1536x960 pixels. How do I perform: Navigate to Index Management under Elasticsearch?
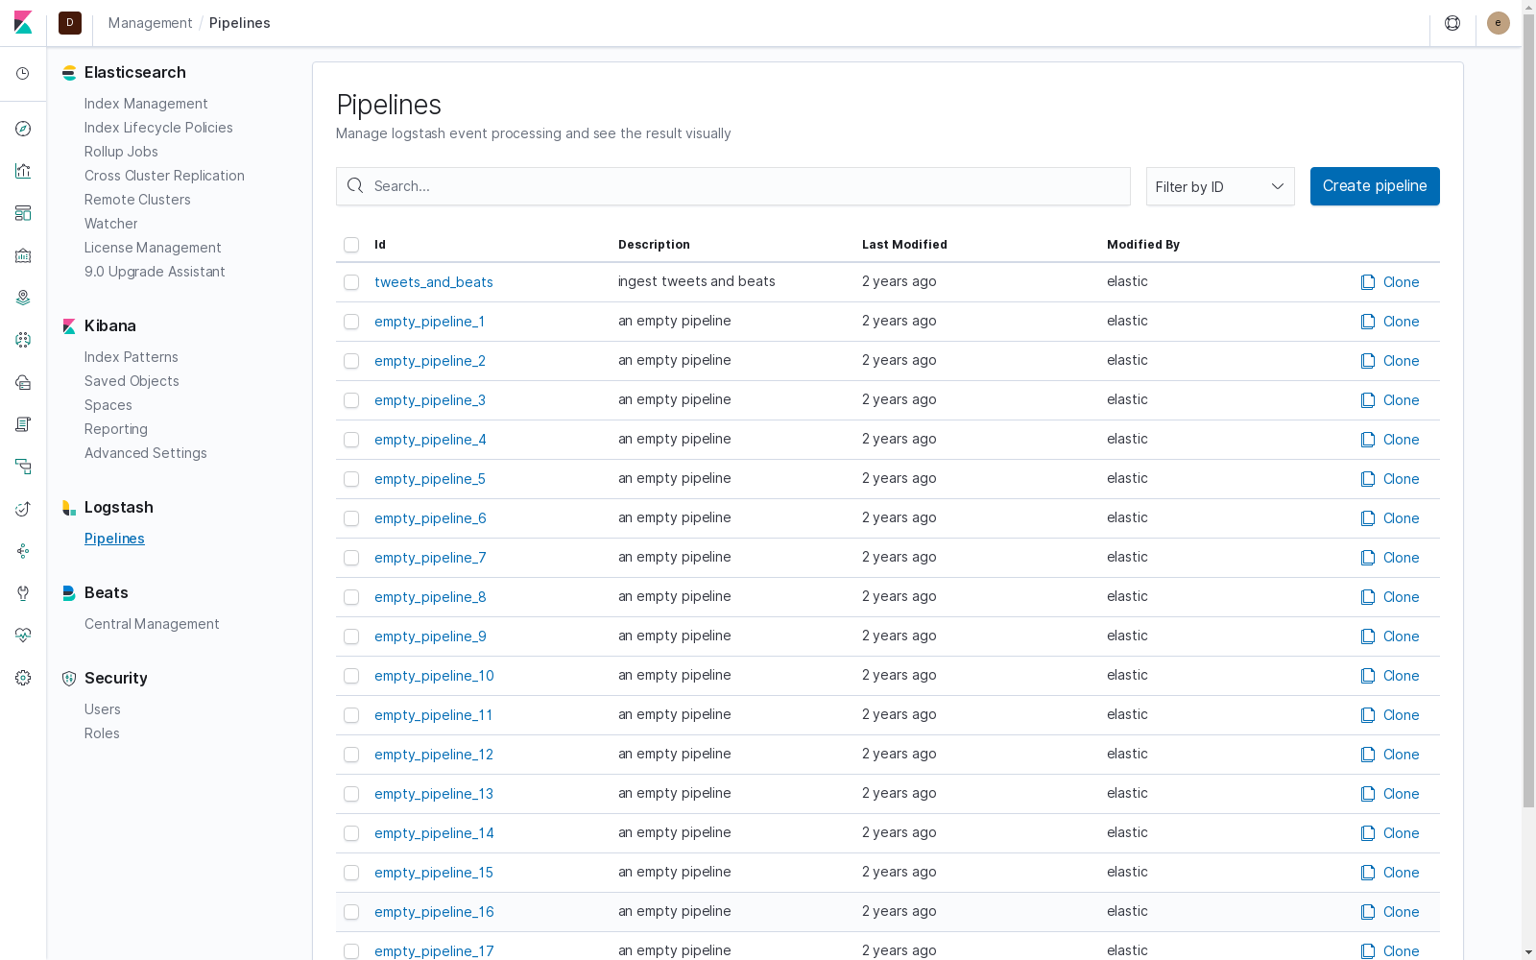pos(146,103)
